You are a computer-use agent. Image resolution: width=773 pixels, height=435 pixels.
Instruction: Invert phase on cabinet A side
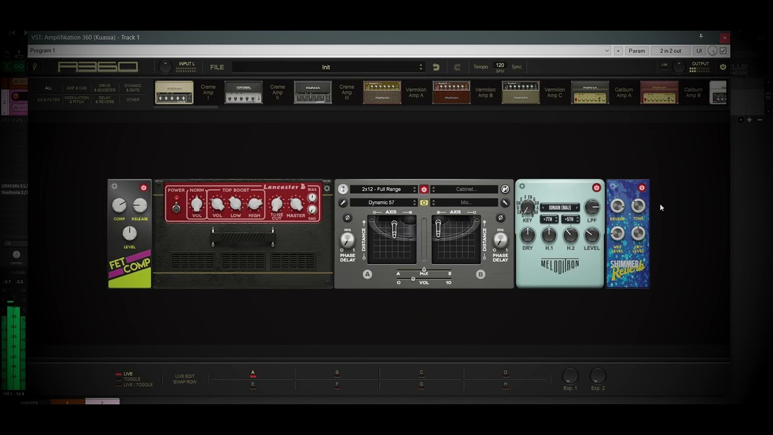click(347, 217)
